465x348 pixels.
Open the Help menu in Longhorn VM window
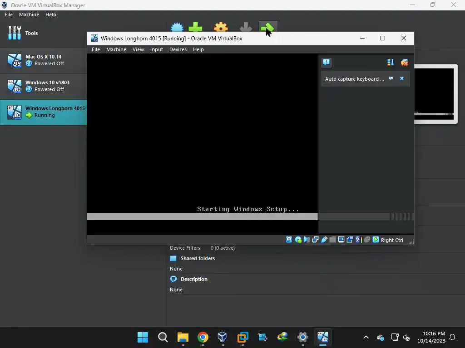coord(198,49)
